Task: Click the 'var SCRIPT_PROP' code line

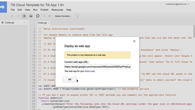Action: coord(94,89)
